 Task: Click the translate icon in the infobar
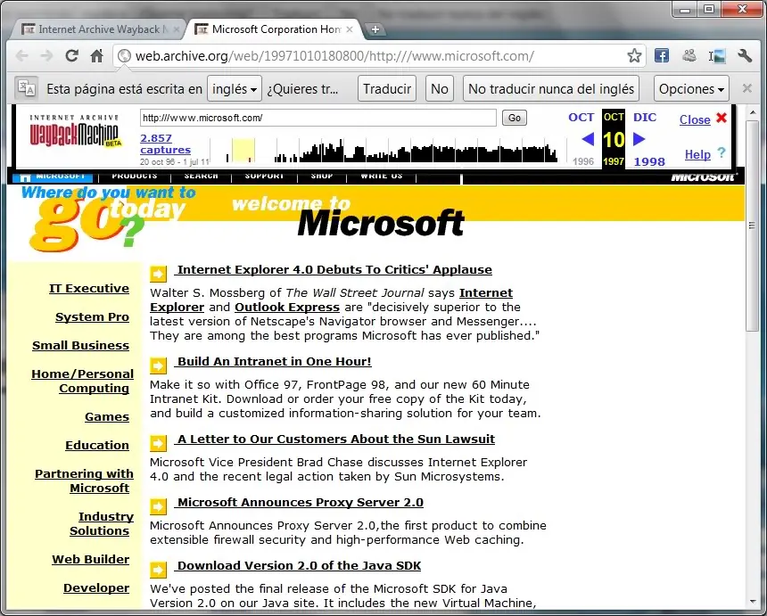click(27, 88)
